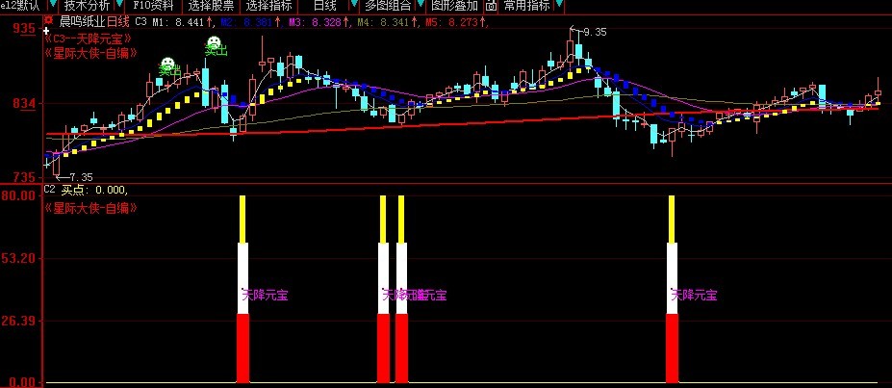
Task: Click the left 卖出 smiley sell marker
Action: [167, 67]
